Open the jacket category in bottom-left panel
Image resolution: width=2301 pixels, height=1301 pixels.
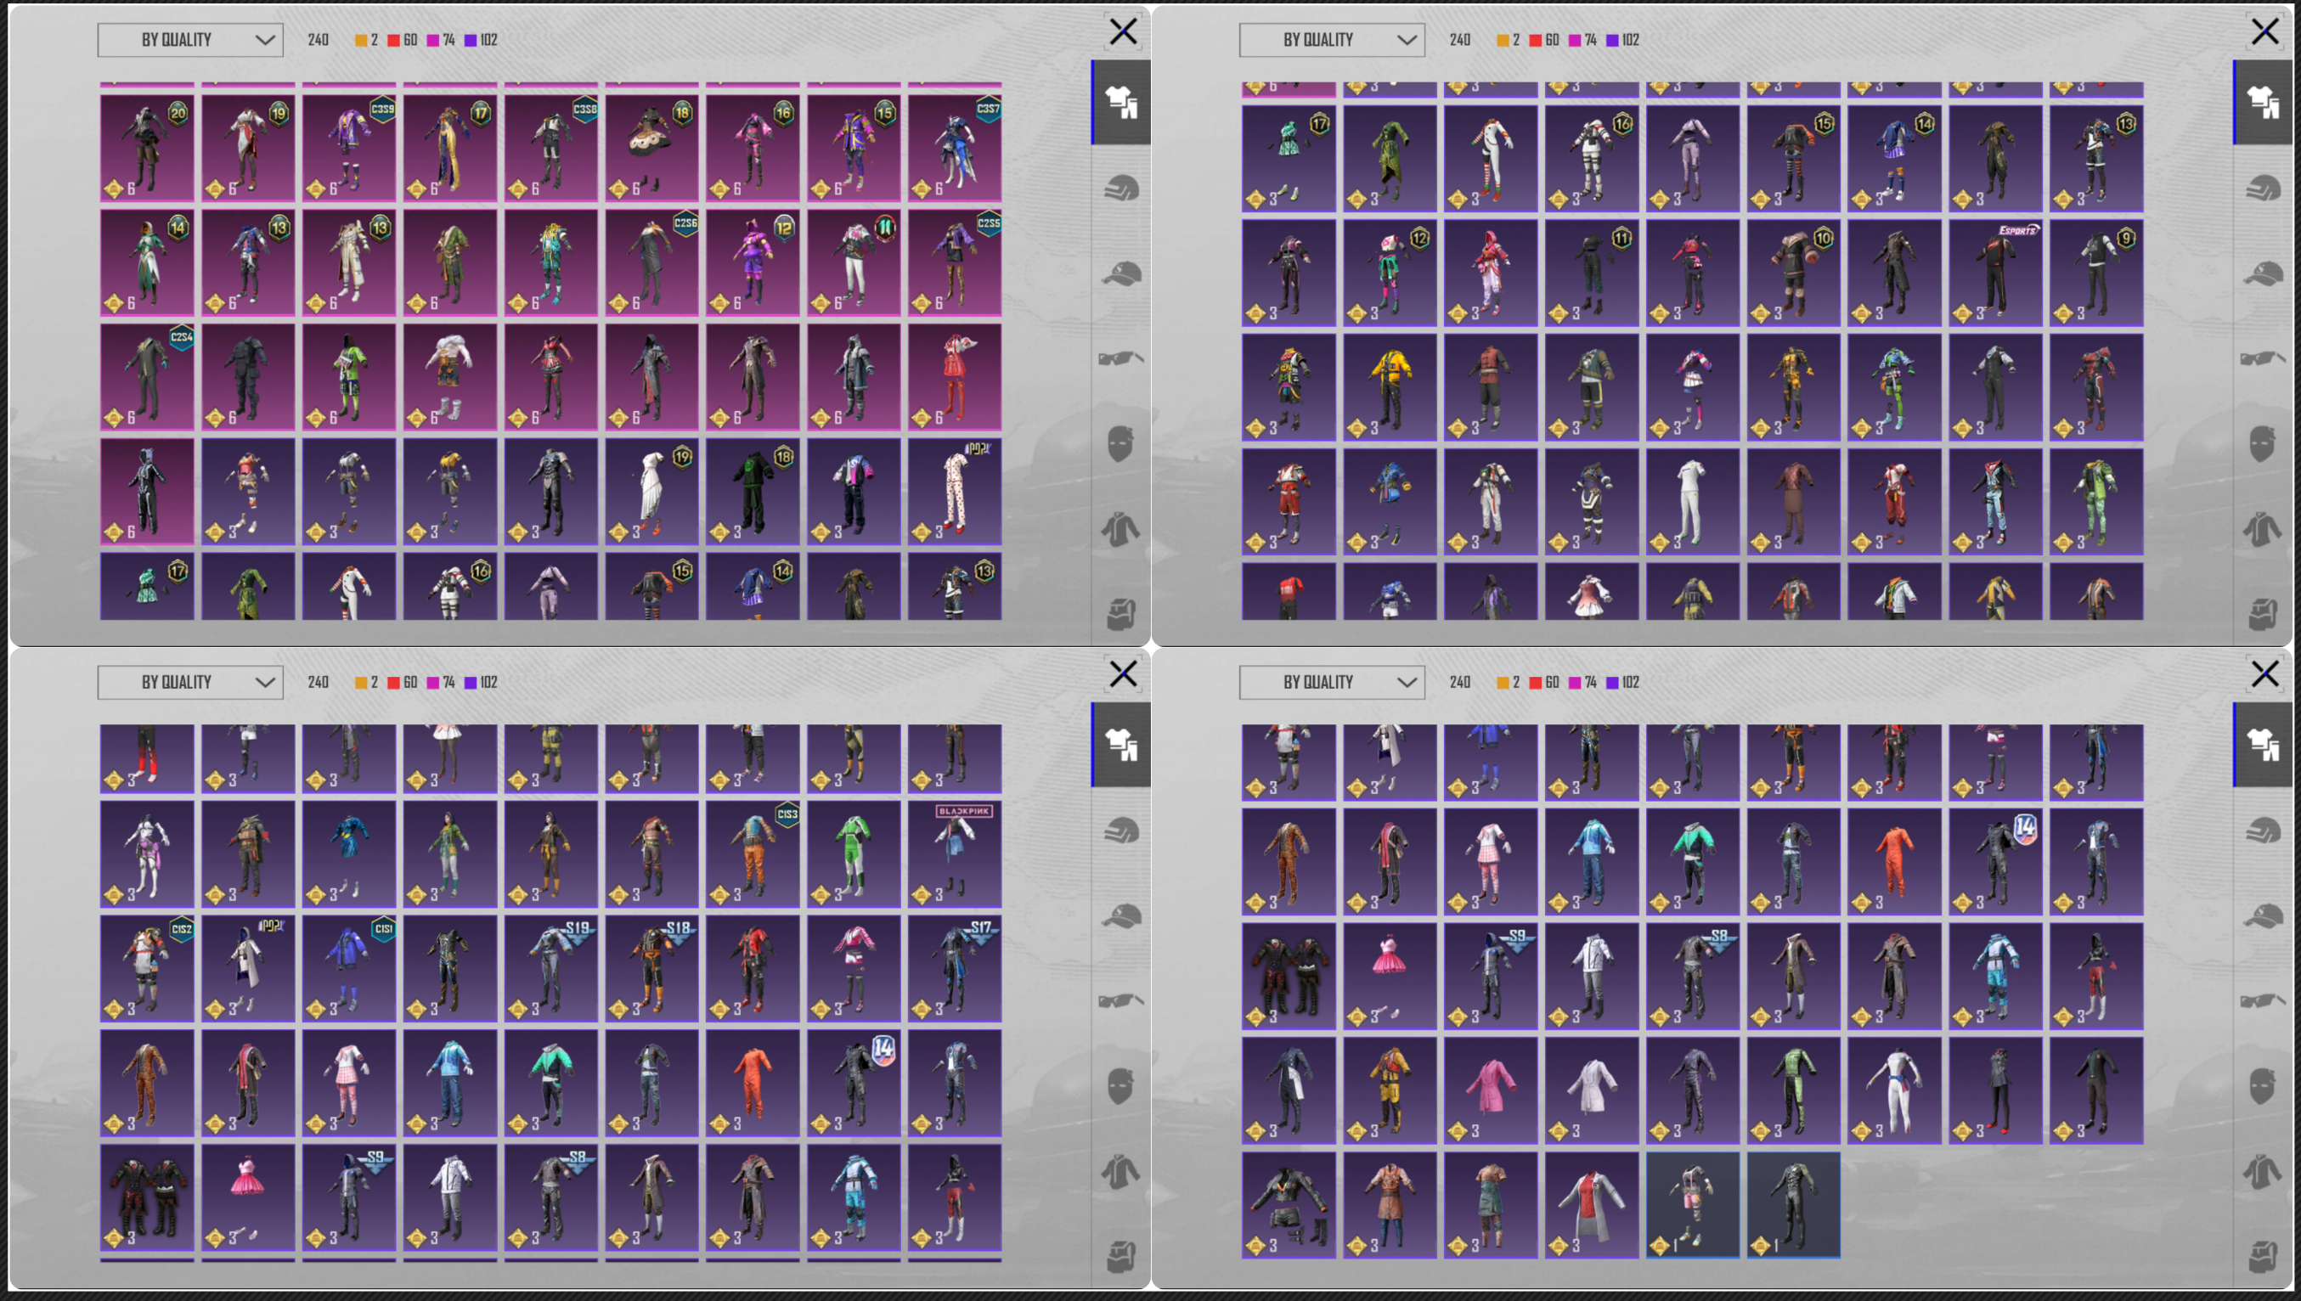pos(1120,1172)
